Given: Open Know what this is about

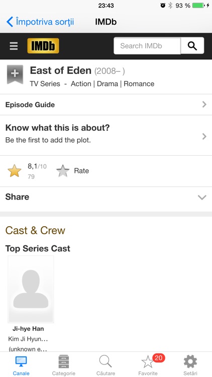Looking at the screenshot, I should click(x=106, y=135).
